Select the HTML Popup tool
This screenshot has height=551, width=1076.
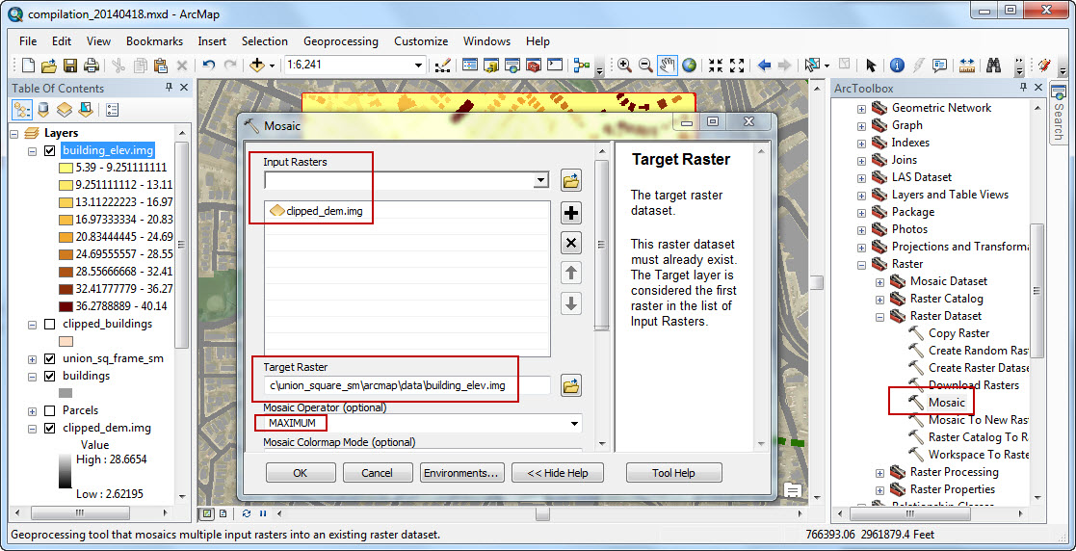pyautogui.click(x=939, y=66)
